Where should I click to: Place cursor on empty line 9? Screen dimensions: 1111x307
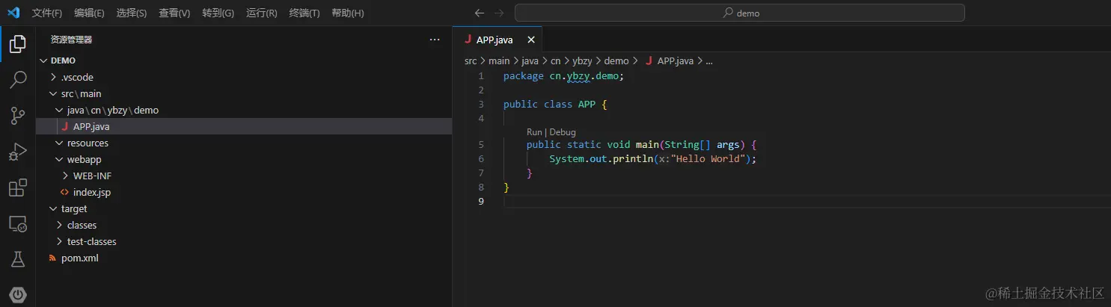(x=807, y=202)
